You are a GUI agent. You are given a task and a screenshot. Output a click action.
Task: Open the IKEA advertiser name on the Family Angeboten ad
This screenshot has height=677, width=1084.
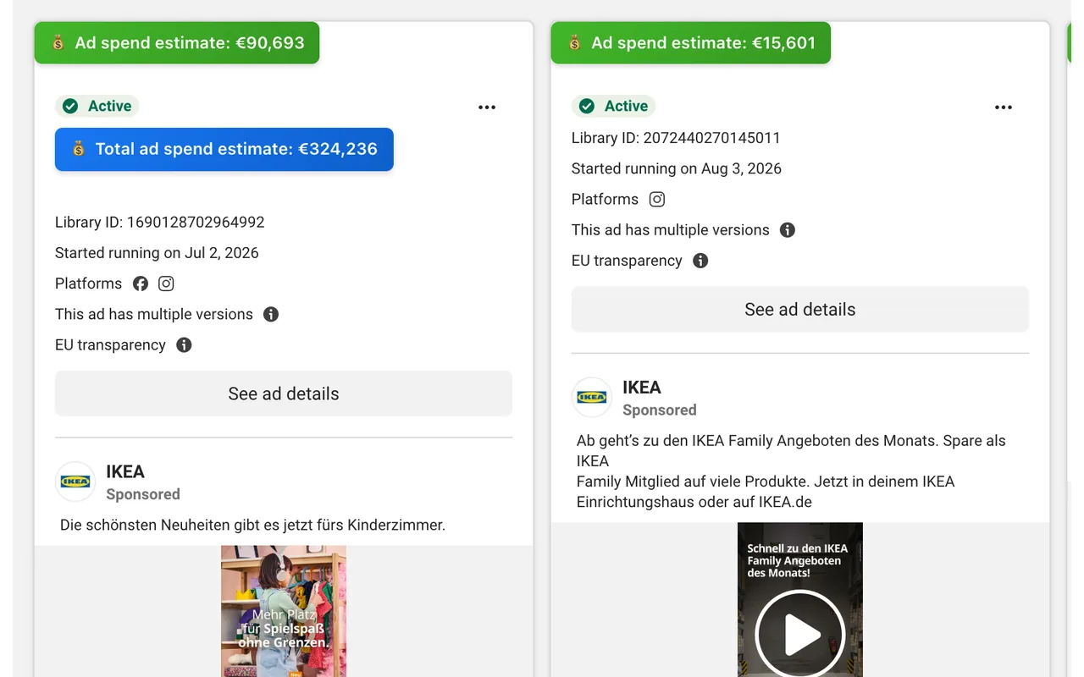(x=642, y=387)
